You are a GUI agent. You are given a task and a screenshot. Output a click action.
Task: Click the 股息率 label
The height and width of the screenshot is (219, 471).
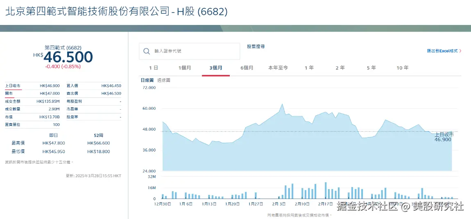point(72,117)
